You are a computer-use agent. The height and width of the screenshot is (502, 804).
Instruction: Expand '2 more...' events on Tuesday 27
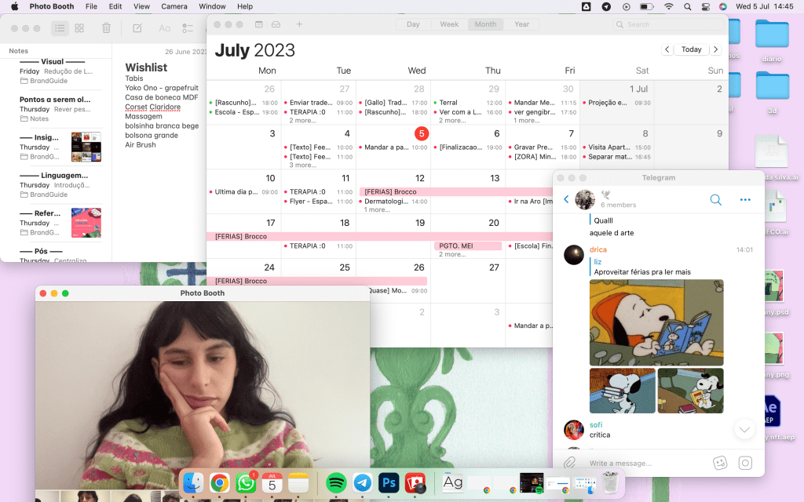(303, 121)
